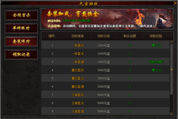Click the scrollbar up arrow icon

tap(172, 42)
